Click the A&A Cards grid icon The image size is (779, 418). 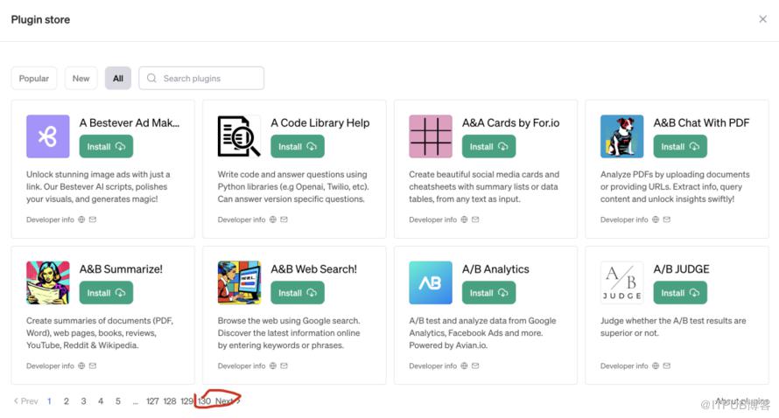pyautogui.click(x=431, y=136)
